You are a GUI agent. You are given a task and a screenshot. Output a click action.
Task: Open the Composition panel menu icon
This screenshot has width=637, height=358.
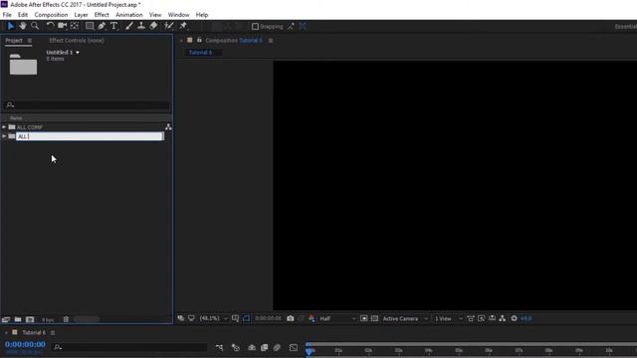271,41
